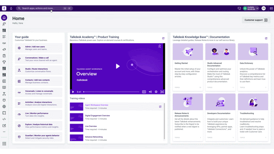Open Voicemails | Listen to voicemails guide

tap(39, 92)
